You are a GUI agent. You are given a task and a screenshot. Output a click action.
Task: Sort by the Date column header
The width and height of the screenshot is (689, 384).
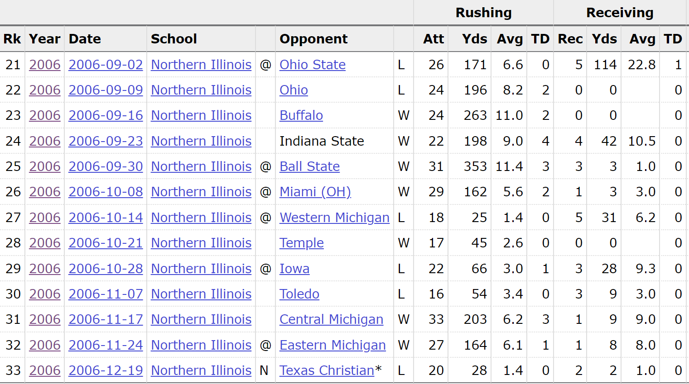(85, 39)
